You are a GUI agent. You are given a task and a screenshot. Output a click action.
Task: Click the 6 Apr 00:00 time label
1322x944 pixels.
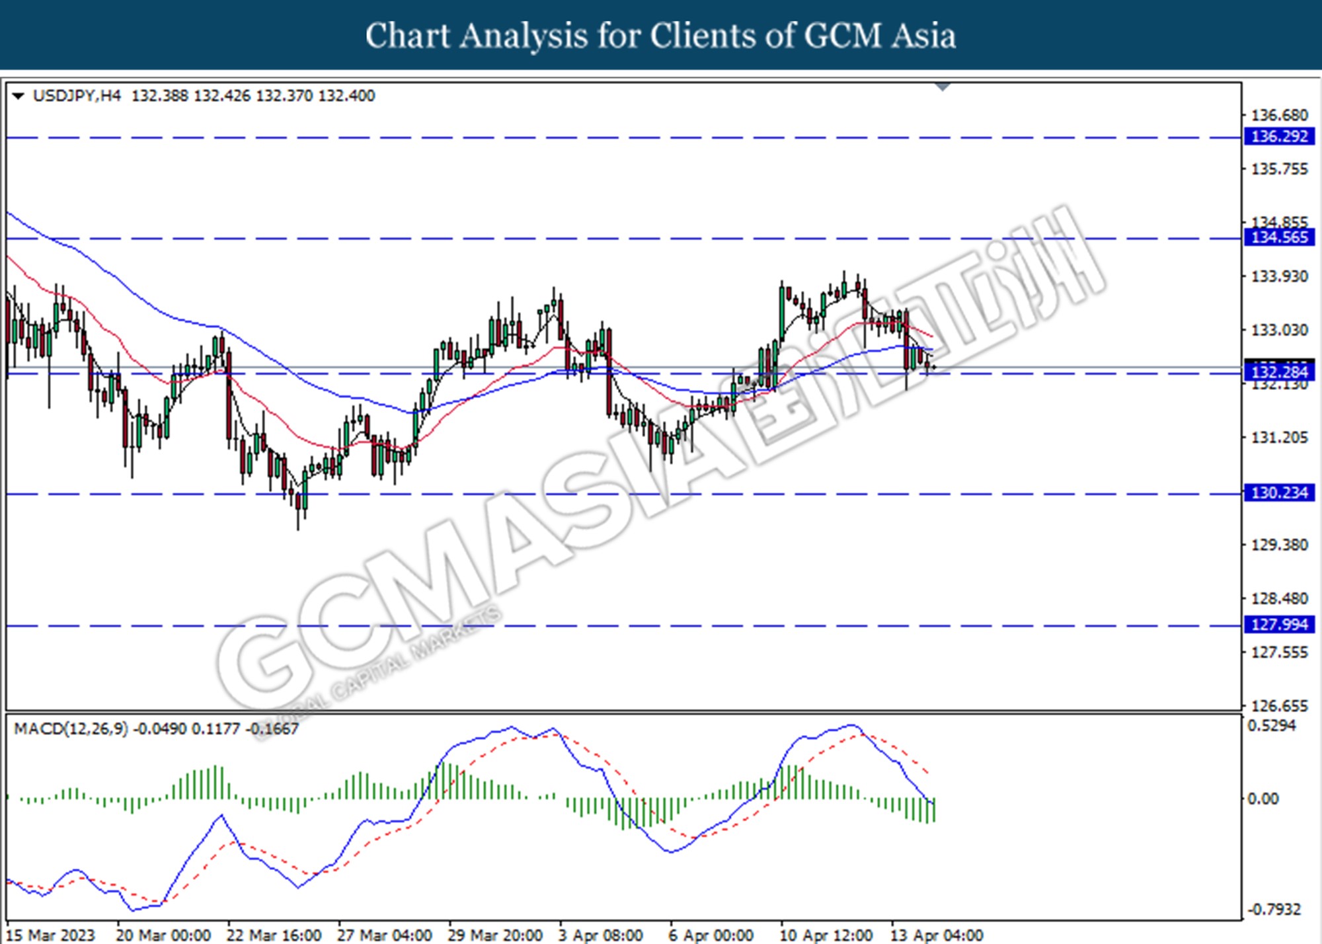[x=711, y=935]
